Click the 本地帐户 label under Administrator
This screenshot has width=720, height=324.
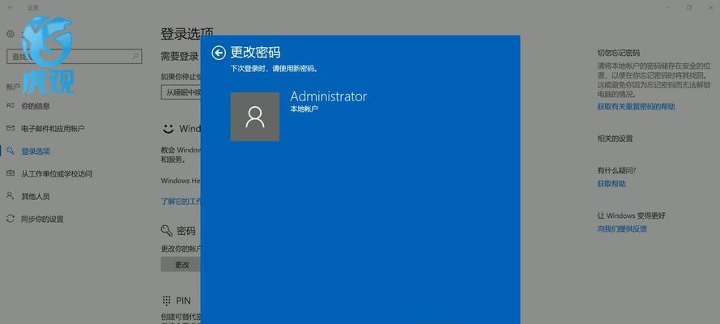(x=304, y=109)
